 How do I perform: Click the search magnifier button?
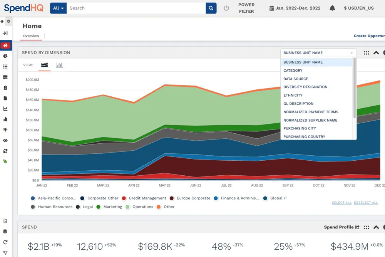click(x=211, y=8)
